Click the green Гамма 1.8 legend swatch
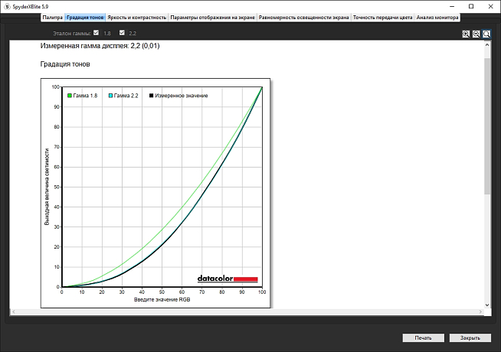Image resolution: width=501 pixels, height=352 pixels. [69, 96]
